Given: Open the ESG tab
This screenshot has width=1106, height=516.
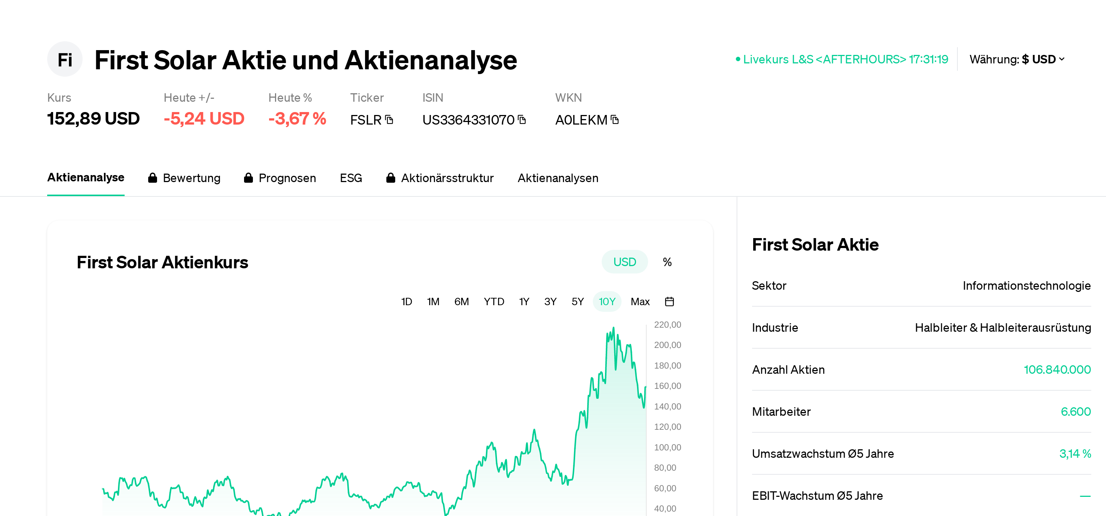Looking at the screenshot, I should tap(351, 178).
